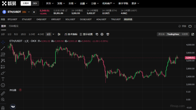196x110 pixels.
Task: Open chart settings gear
Action: (x=102, y=34)
